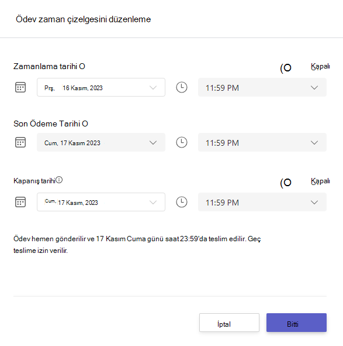Click the Ödev hemen gönderilir summary text
Viewport: 343px width, 346px height.
pyautogui.click(x=137, y=245)
